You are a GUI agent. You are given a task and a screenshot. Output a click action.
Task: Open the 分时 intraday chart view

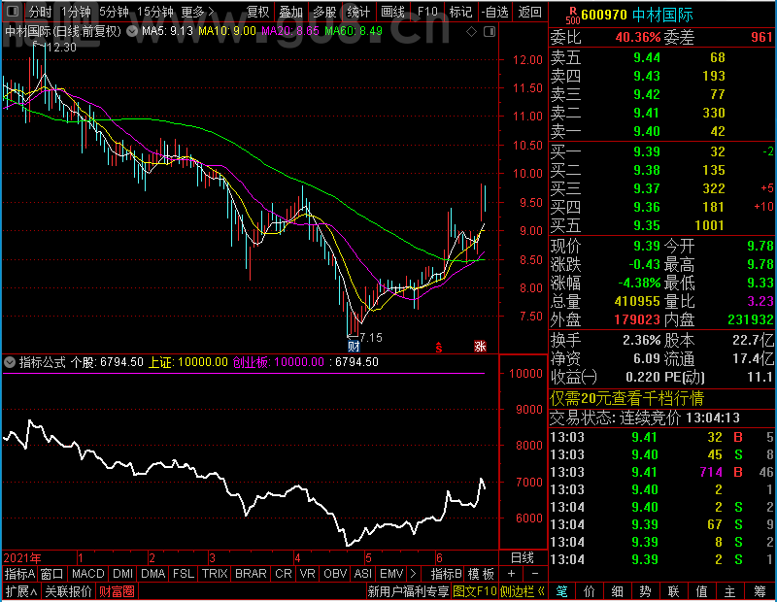pyautogui.click(x=39, y=12)
